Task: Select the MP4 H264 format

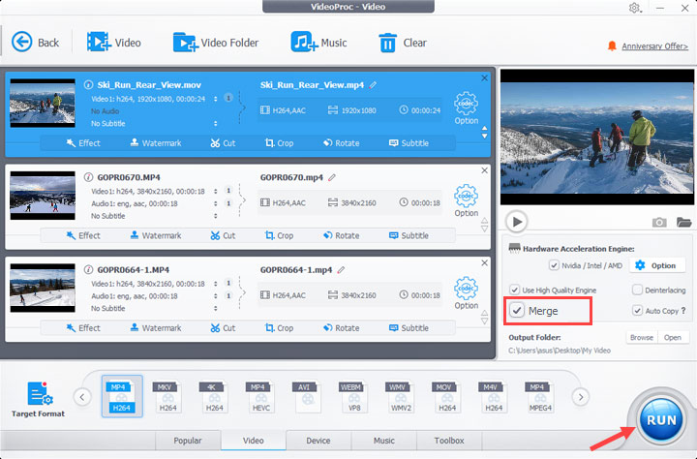Action: pyautogui.click(x=122, y=396)
